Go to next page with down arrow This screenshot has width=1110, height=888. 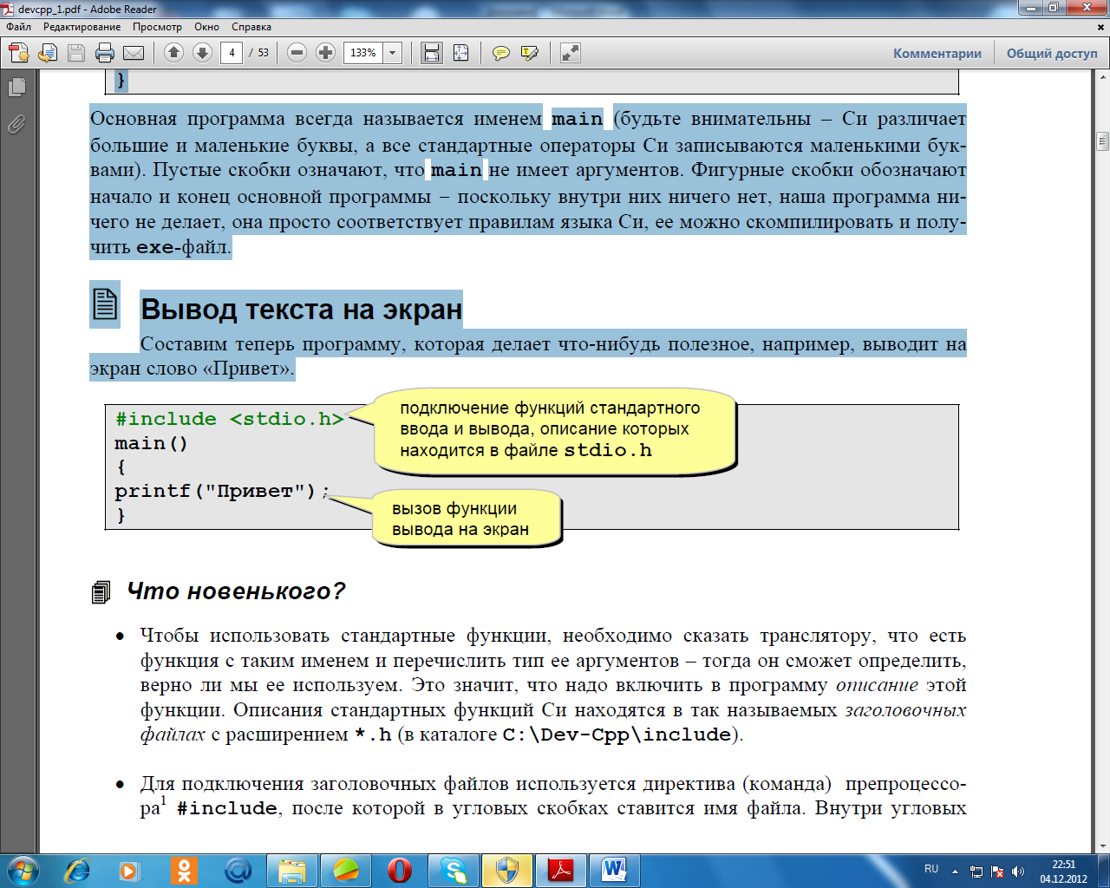202,53
